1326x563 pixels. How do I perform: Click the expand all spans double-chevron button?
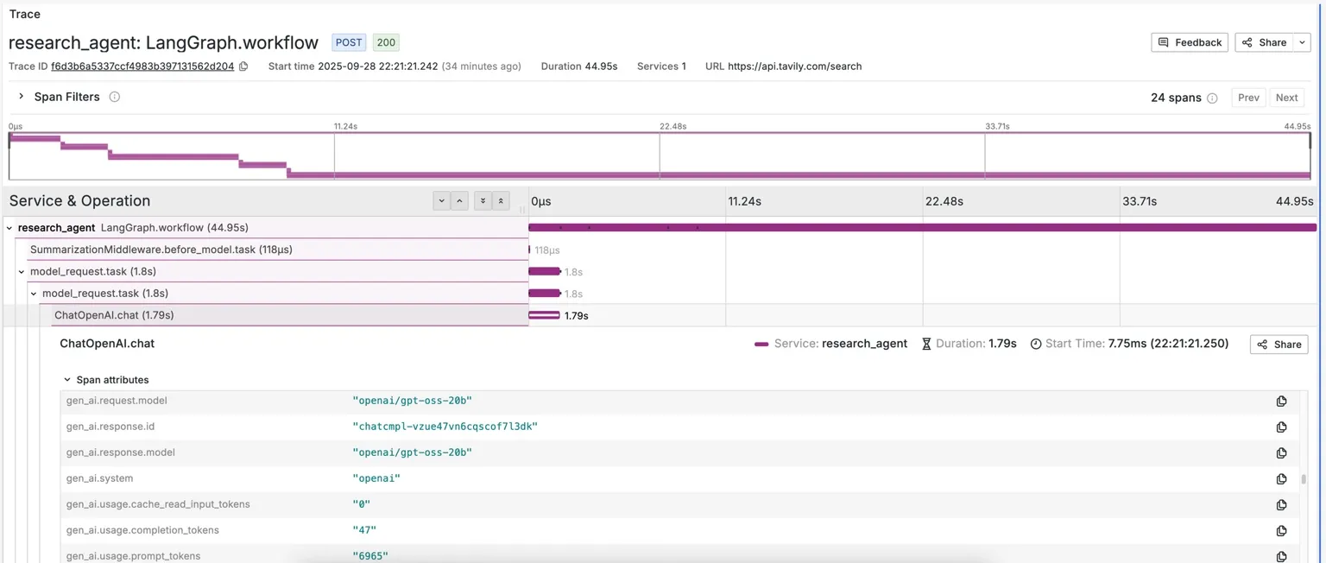pyautogui.click(x=483, y=201)
